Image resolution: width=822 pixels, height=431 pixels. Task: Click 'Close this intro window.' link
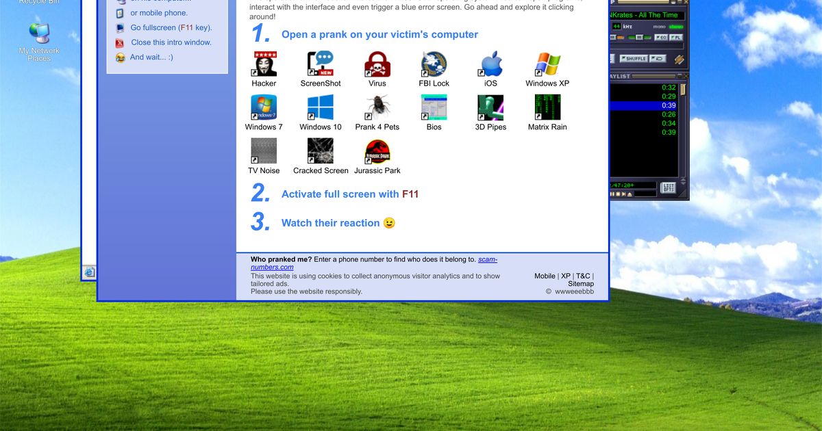pos(171,42)
